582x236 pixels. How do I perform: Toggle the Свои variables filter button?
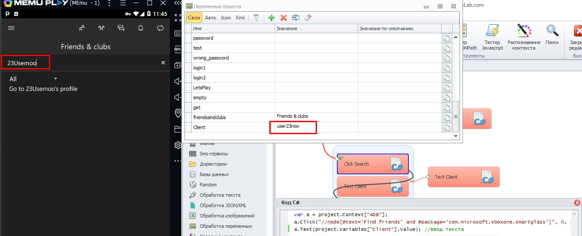[x=194, y=18]
